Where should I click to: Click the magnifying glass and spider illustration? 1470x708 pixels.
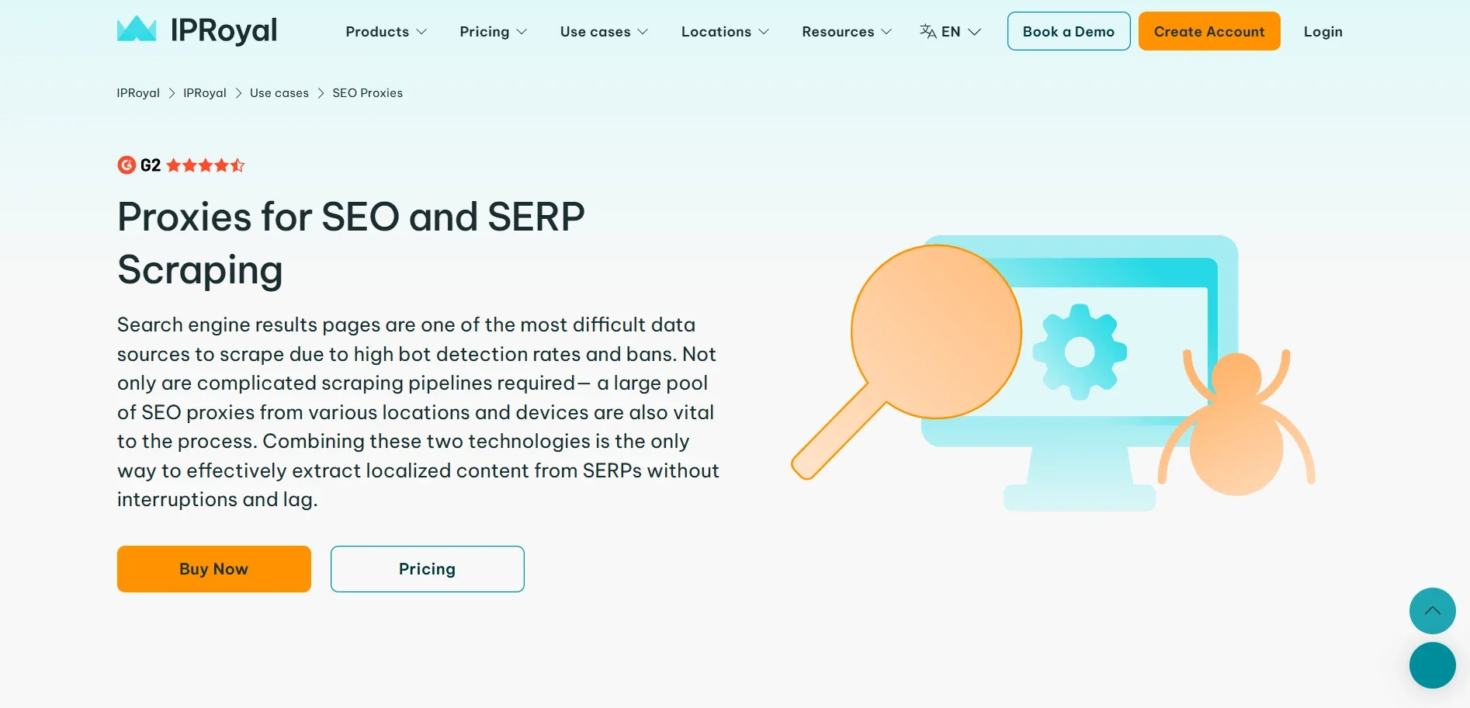click(1053, 373)
